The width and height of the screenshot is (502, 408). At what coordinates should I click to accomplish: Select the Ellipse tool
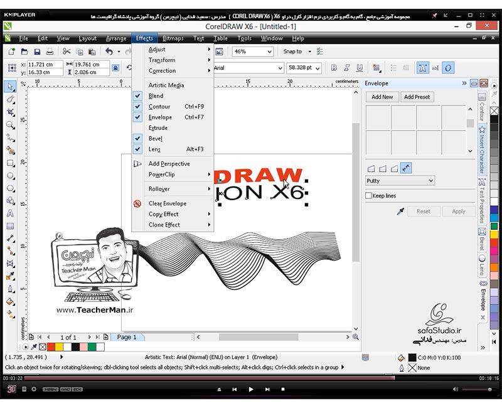tap(11, 176)
